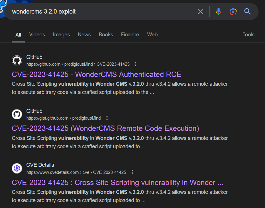Switch to the Images tab
This screenshot has height=208, width=265.
61,34
